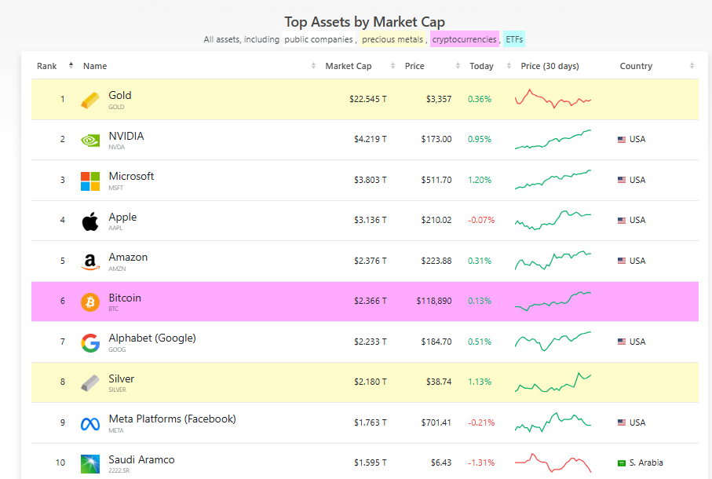712x479 pixels.
Task: Click the Saudi Aramco logo icon
Action: pyautogui.click(x=90, y=463)
